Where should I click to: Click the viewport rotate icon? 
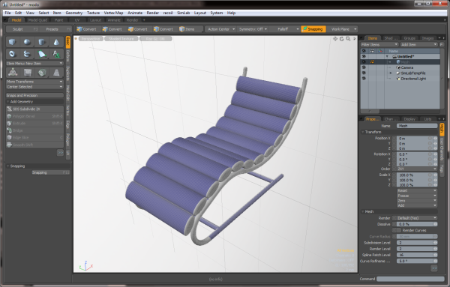(x=341, y=39)
